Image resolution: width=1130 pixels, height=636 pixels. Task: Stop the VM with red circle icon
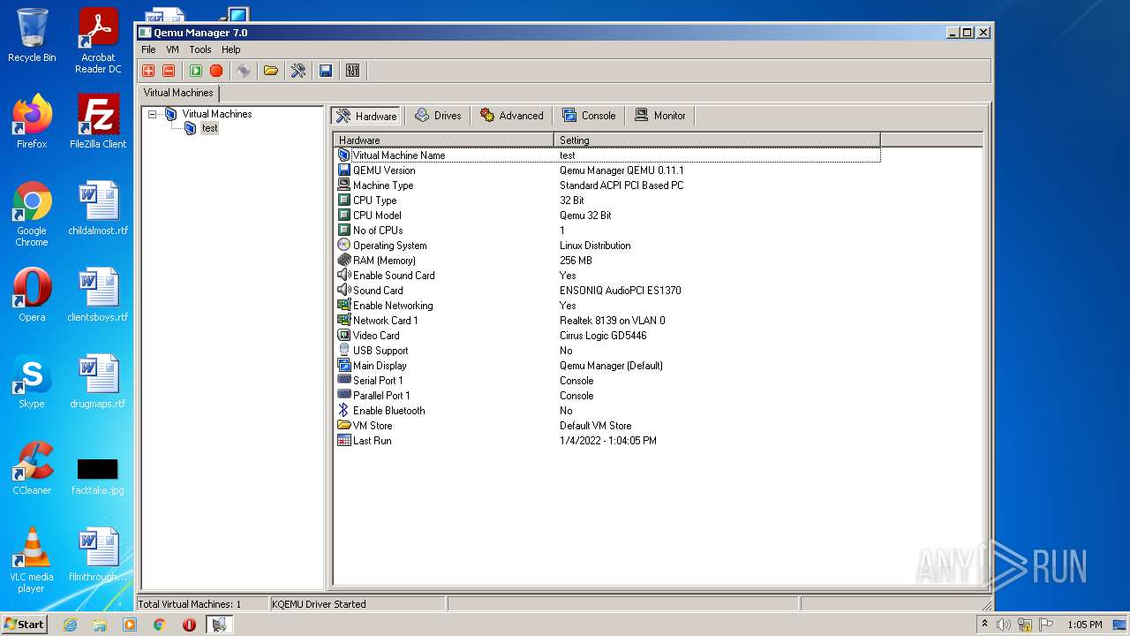(216, 71)
